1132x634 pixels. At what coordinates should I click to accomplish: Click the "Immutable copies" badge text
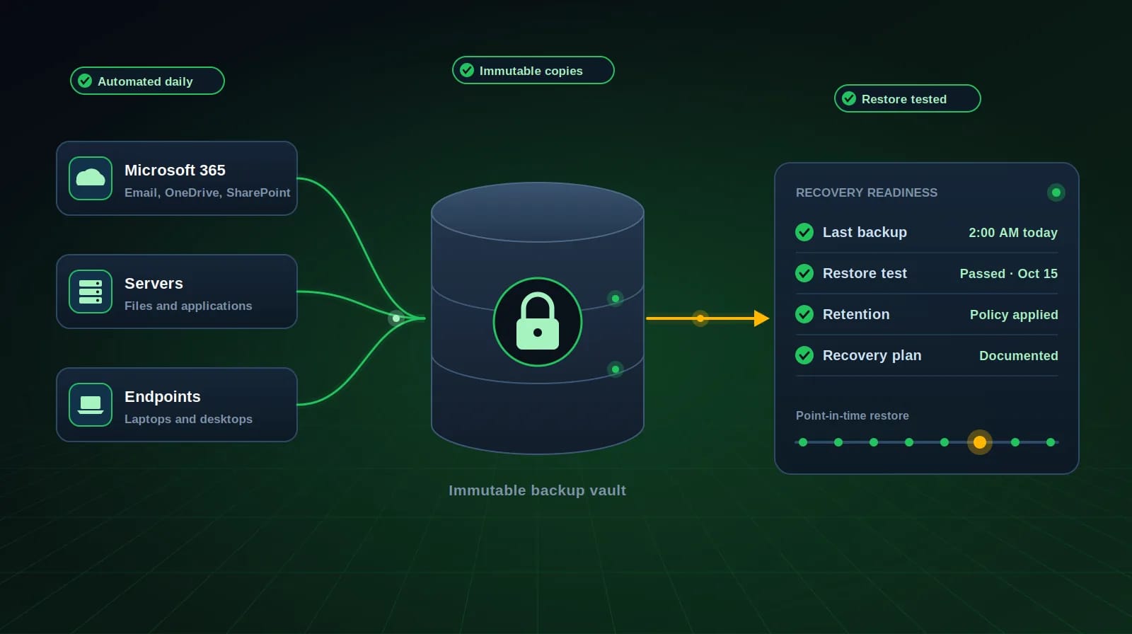pyautogui.click(x=531, y=71)
